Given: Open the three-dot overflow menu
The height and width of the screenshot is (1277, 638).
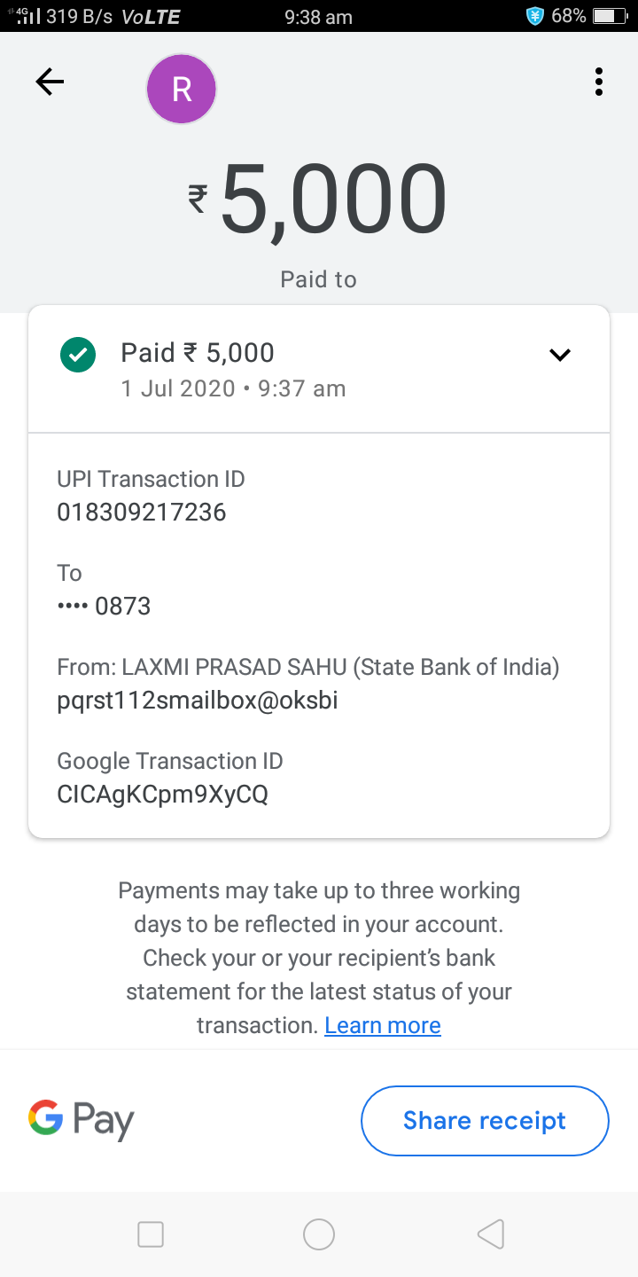Looking at the screenshot, I should [599, 82].
